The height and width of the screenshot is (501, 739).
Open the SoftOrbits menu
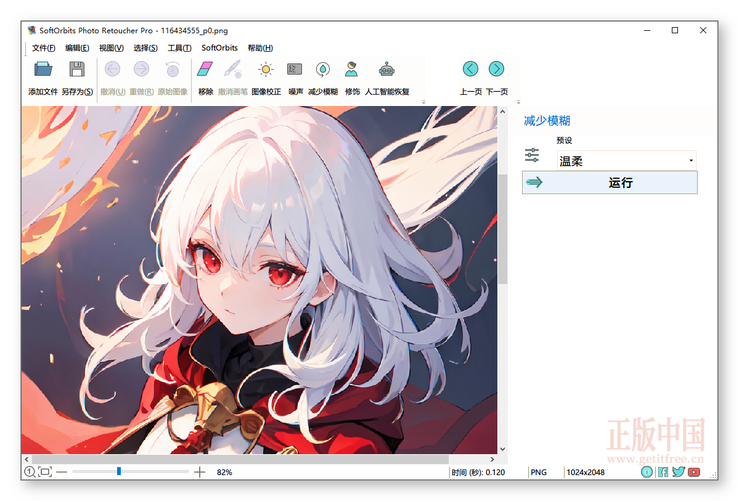(x=219, y=47)
